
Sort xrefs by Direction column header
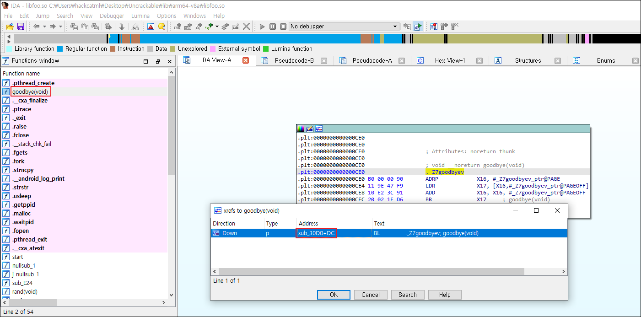click(237, 223)
